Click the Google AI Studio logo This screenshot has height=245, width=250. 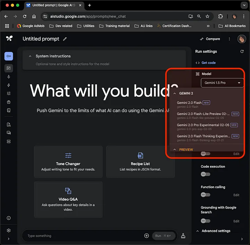click(9, 39)
